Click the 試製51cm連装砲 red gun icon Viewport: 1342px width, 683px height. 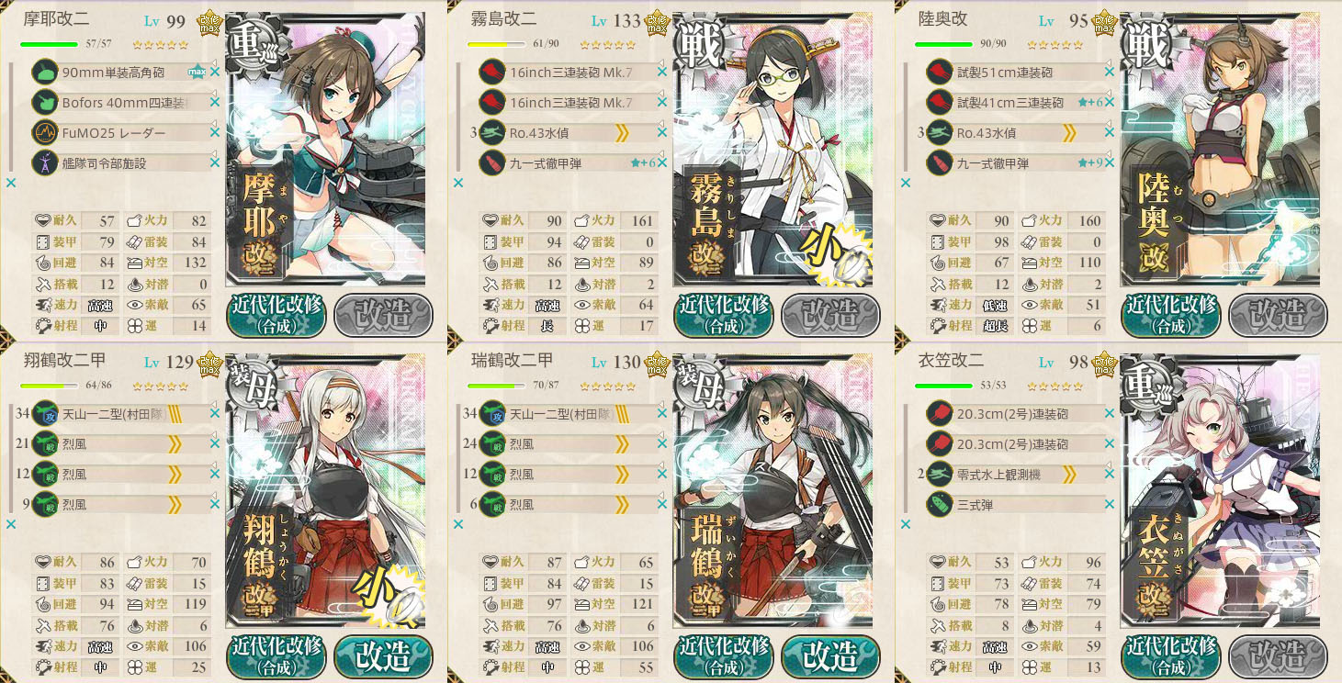939,72
